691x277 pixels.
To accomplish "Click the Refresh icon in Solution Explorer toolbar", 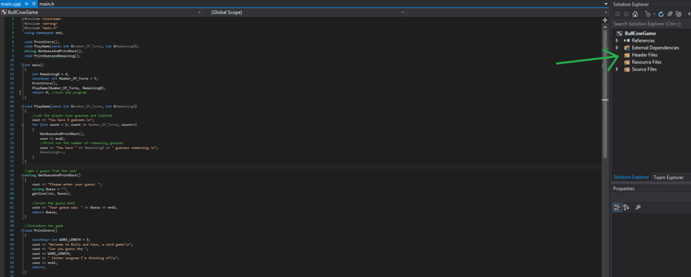I will tap(661, 14).
